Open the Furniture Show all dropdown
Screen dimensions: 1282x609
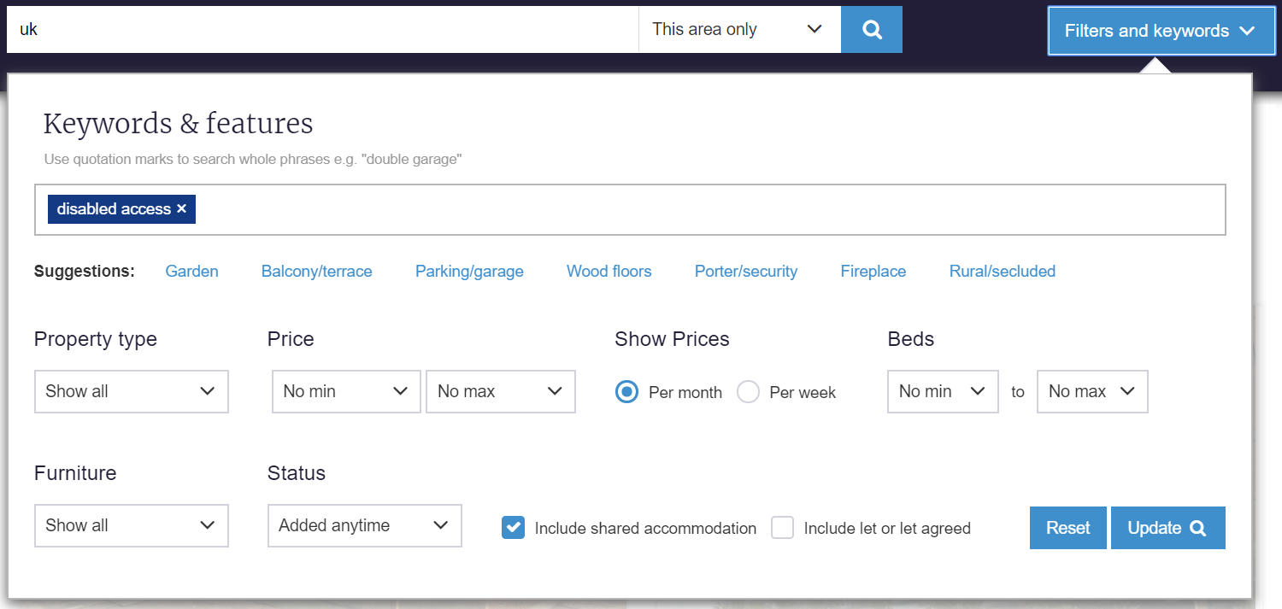coord(132,525)
